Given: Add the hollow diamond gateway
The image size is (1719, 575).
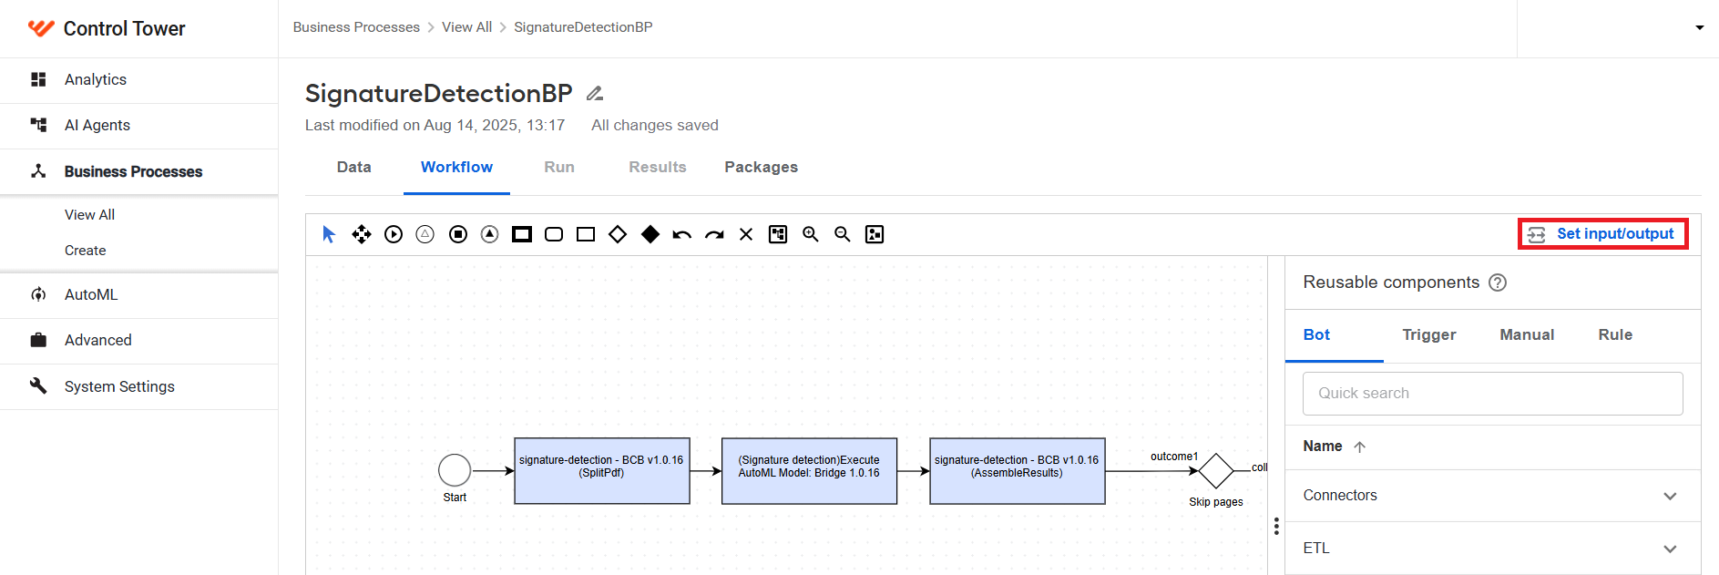Looking at the screenshot, I should 618,234.
